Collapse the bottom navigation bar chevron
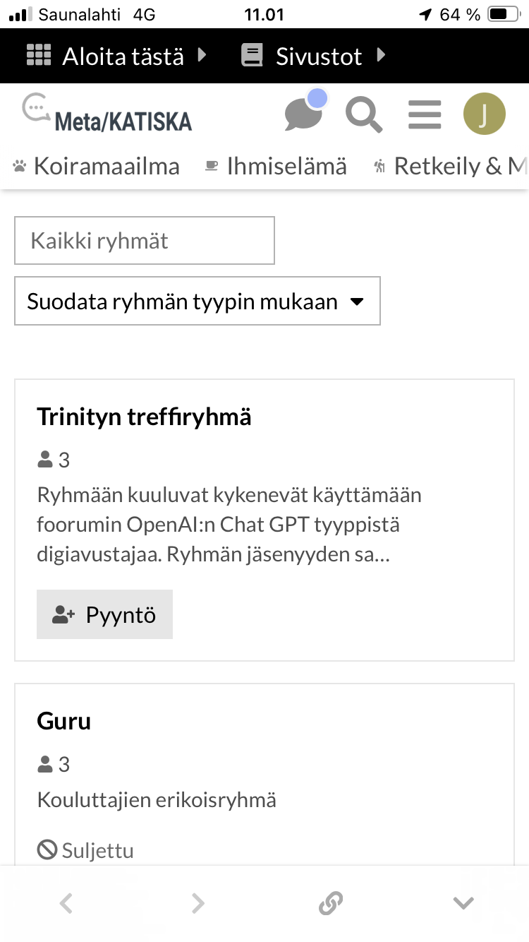Image resolution: width=529 pixels, height=942 pixels. [463, 902]
